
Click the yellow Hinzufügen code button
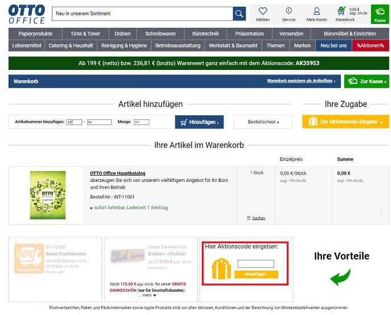pyautogui.click(x=256, y=274)
